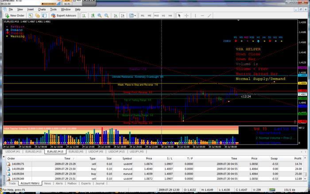
Task: Click the Normal Supply/Demand chart label
Action: point(260,79)
